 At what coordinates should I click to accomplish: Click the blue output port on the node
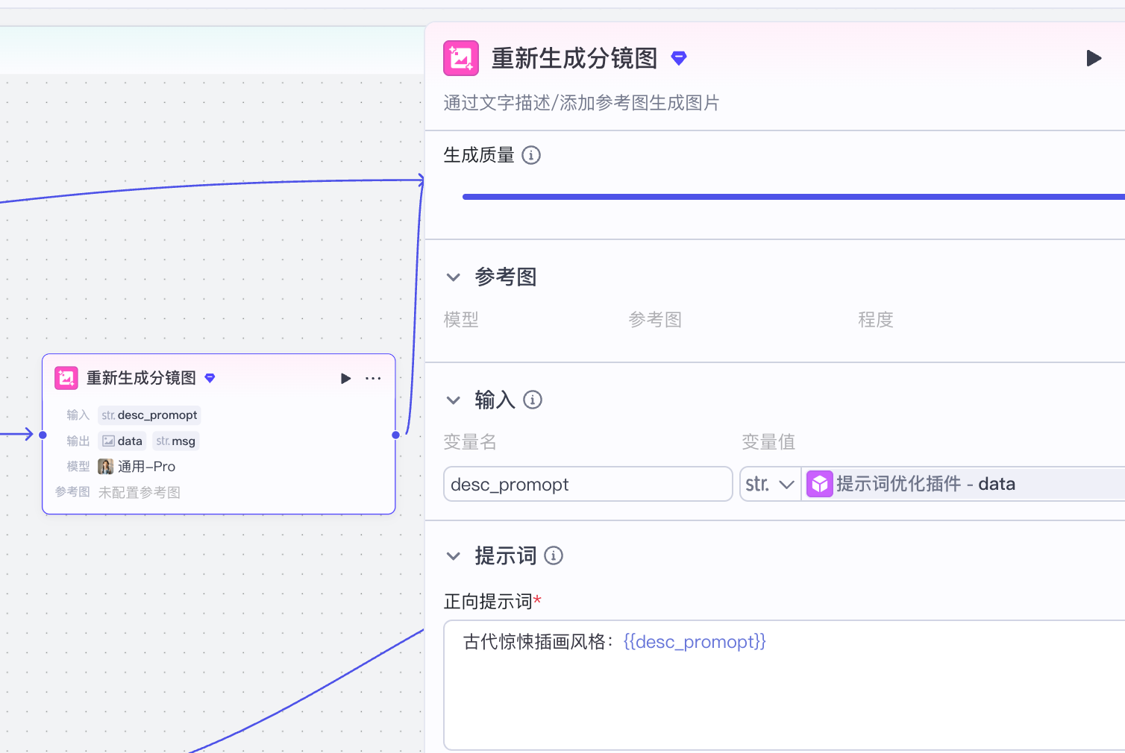[395, 435]
